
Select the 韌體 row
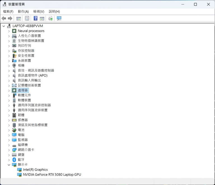21,115
